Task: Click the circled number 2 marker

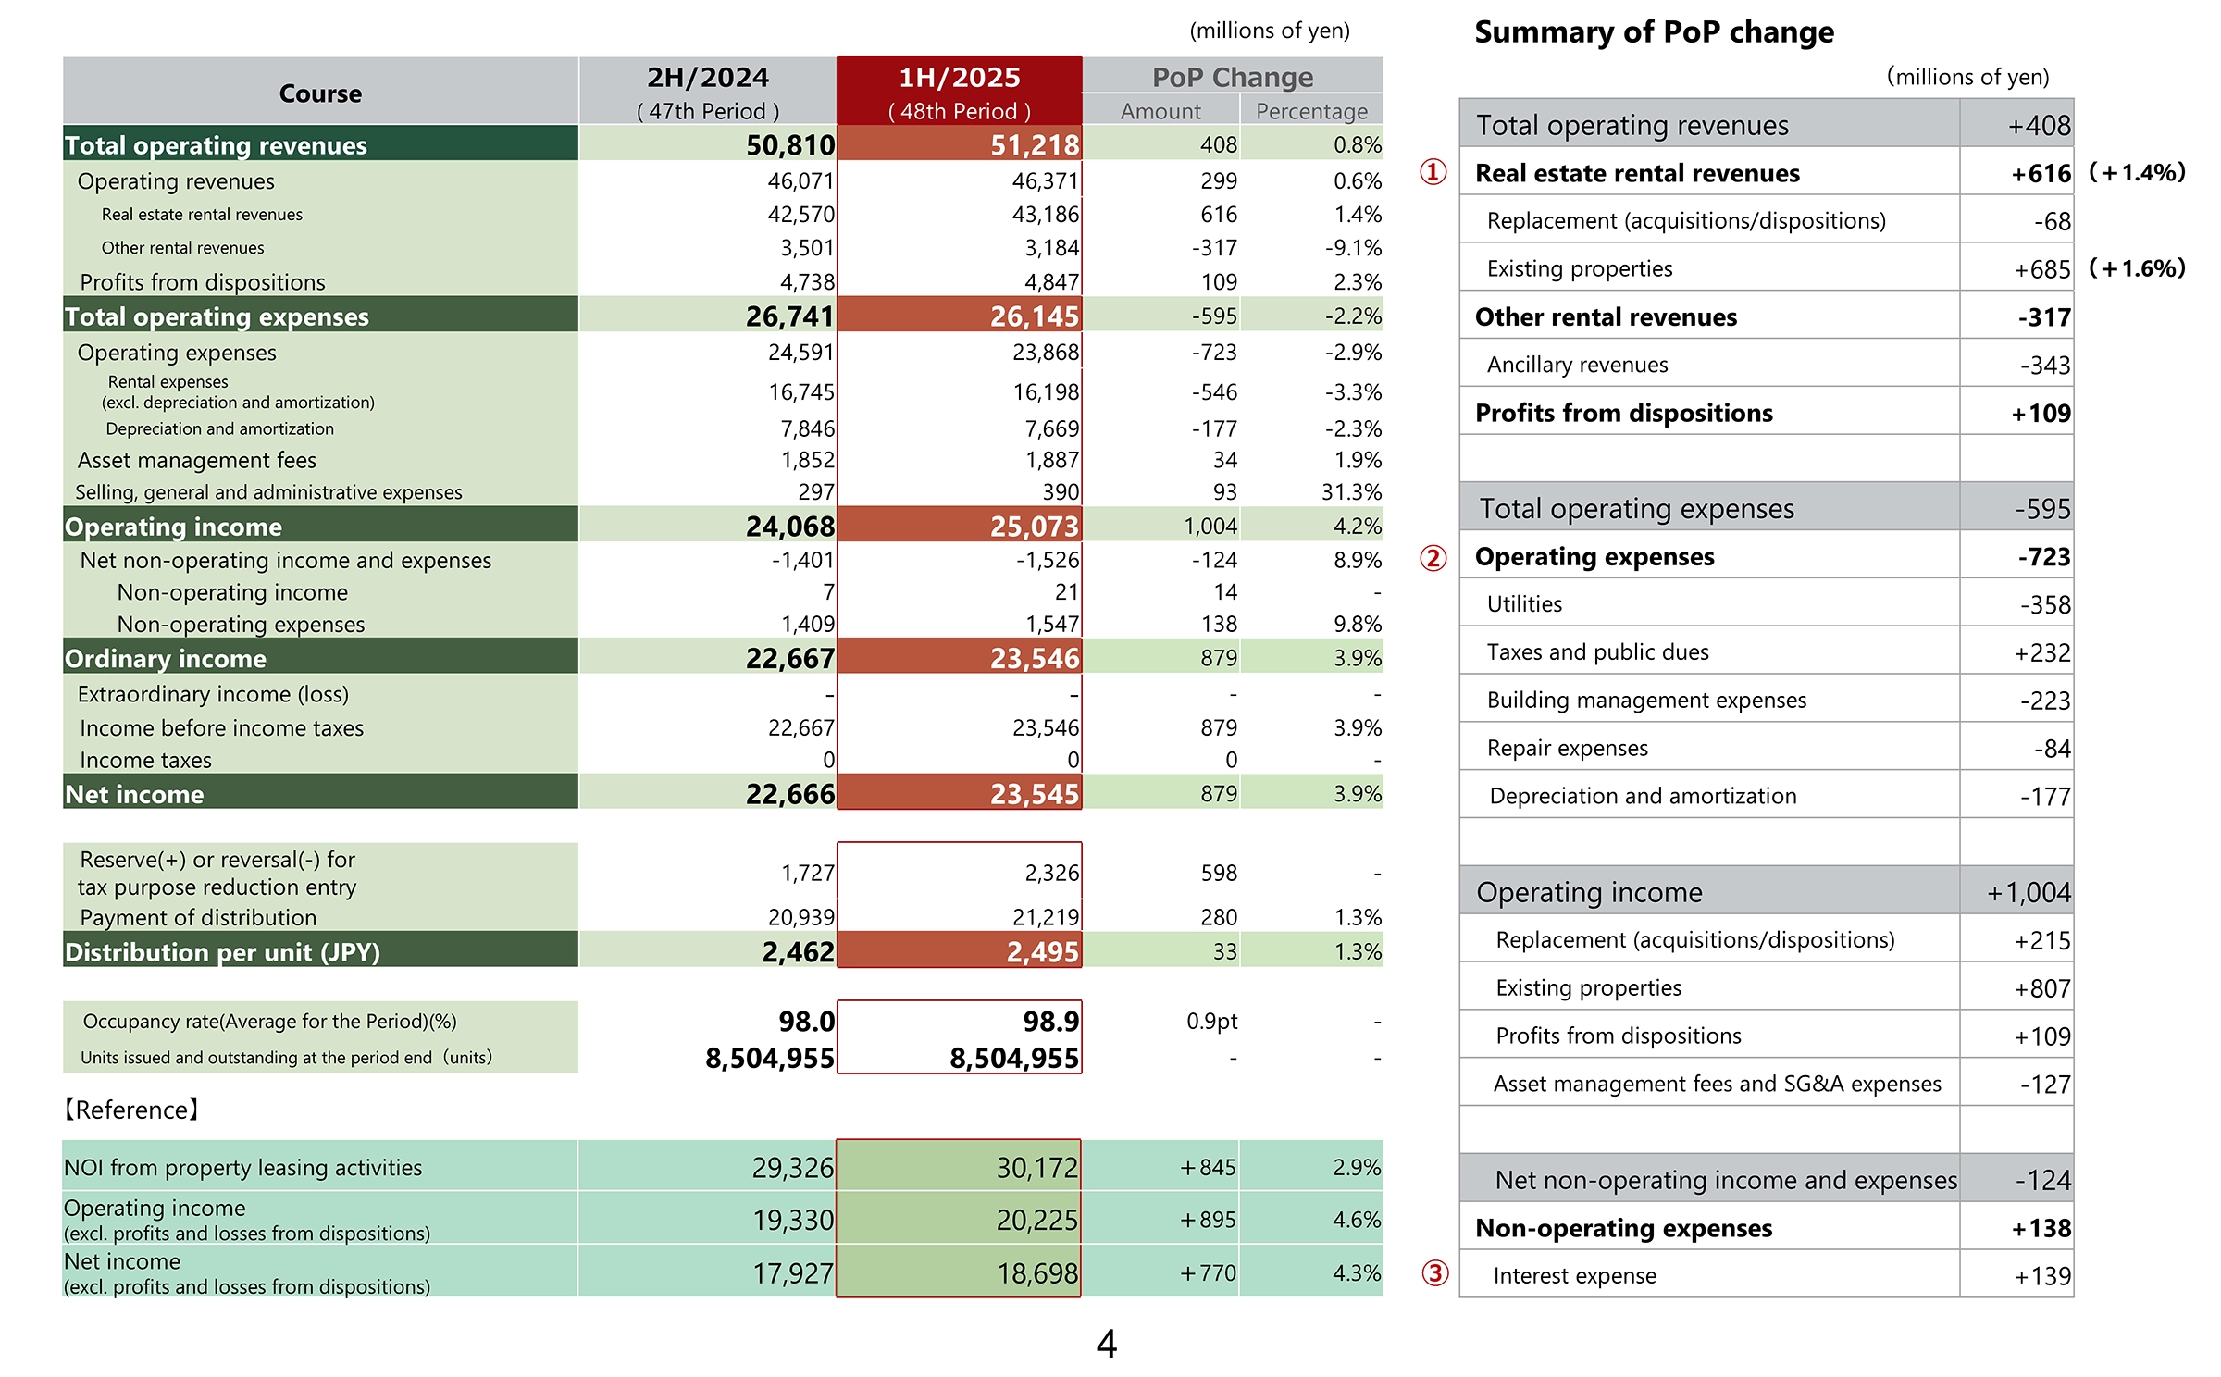Action: pos(1433,558)
